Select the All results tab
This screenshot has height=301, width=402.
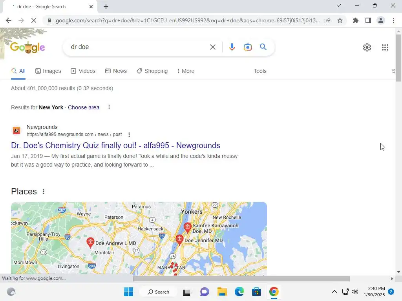click(x=18, y=71)
